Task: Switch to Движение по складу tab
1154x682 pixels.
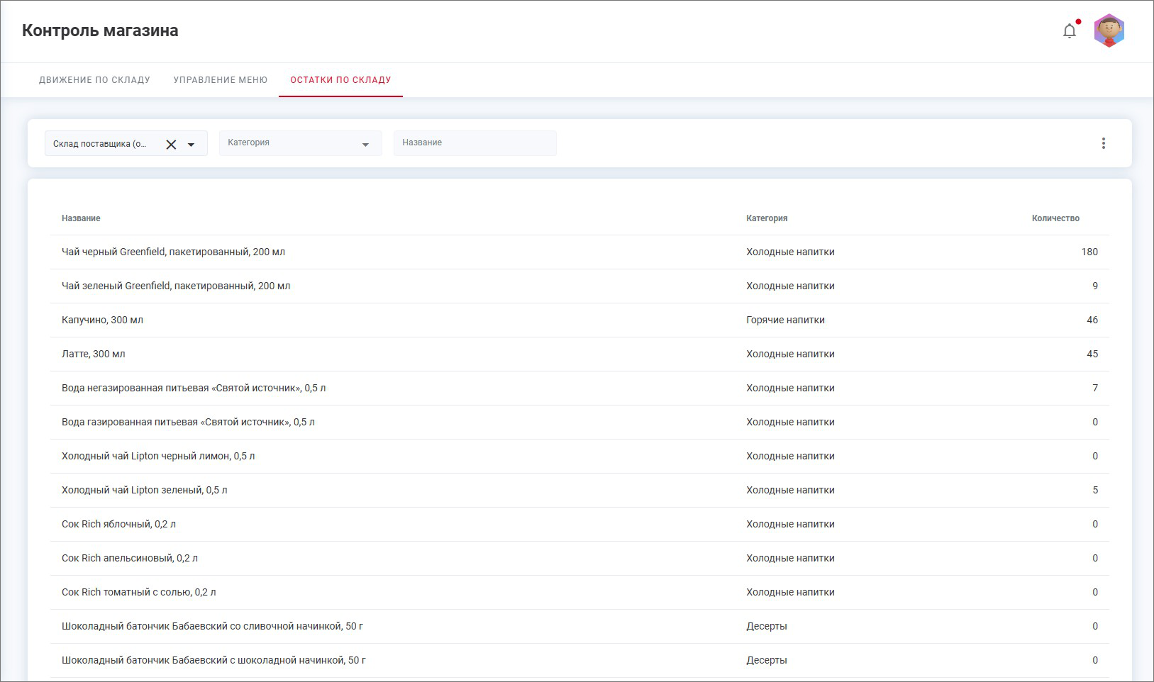Action: pyautogui.click(x=94, y=80)
